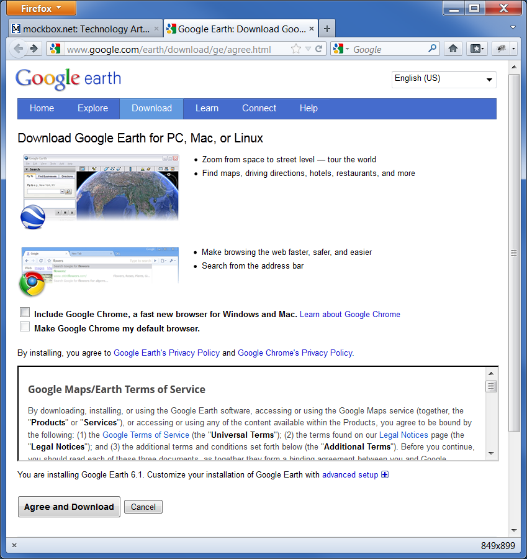The width and height of the screenshot is (527, 559).
Task: Open Learn about Google Chrome link
Action: point(350,315)
